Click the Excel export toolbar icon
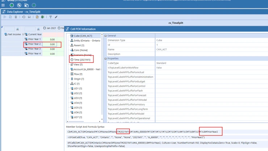Screen dimensions: 268x151 pos(43,17)
